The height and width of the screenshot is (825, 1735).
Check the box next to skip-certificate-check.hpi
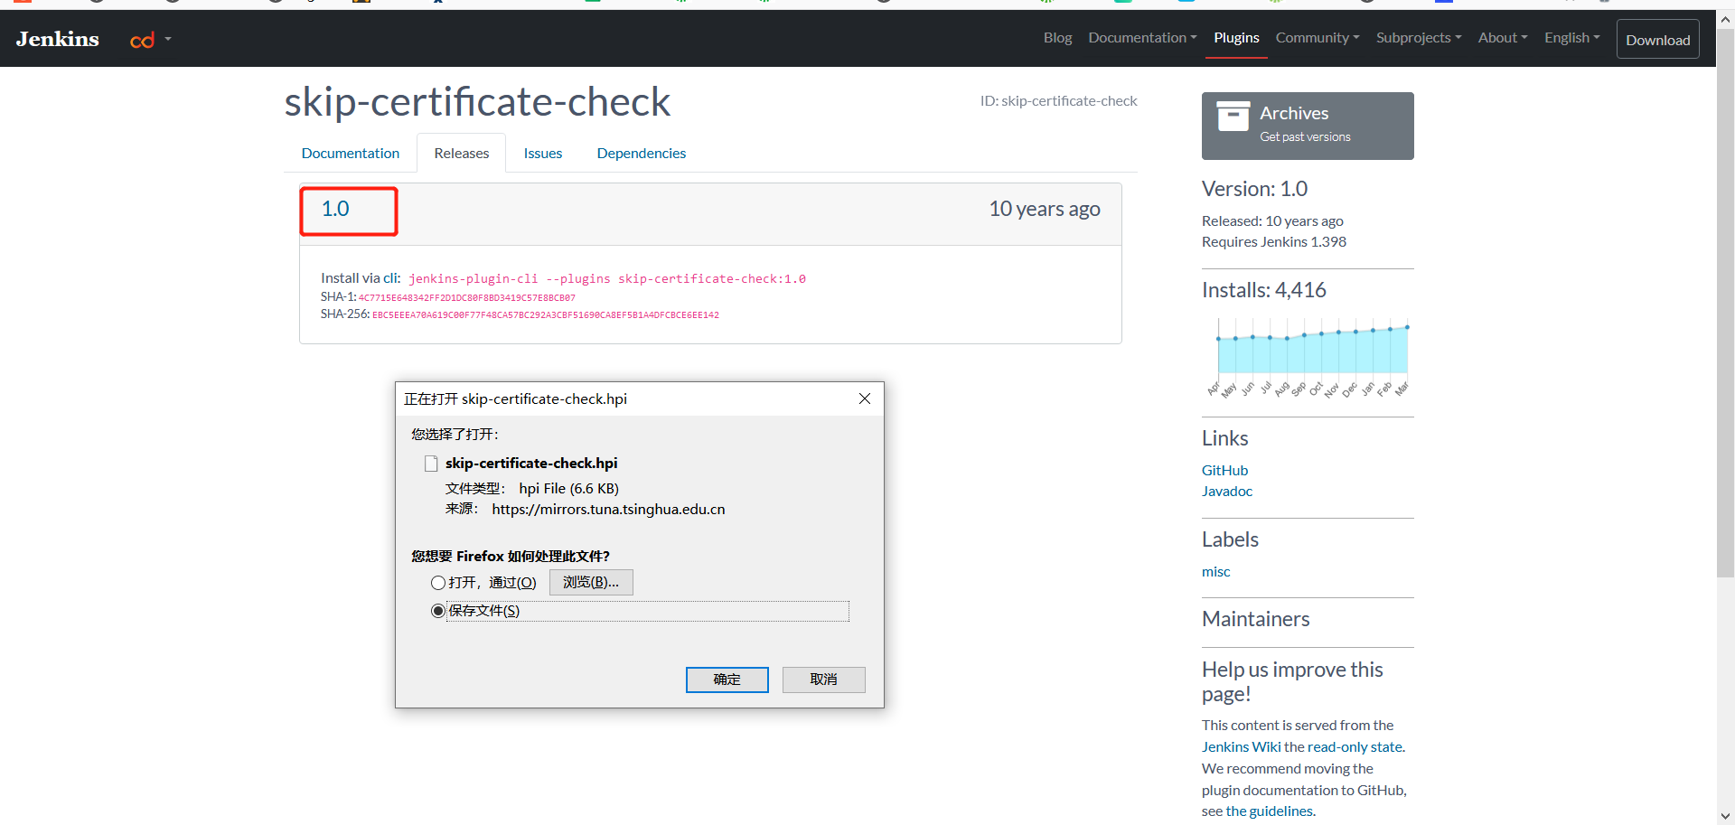pos(431,463)
